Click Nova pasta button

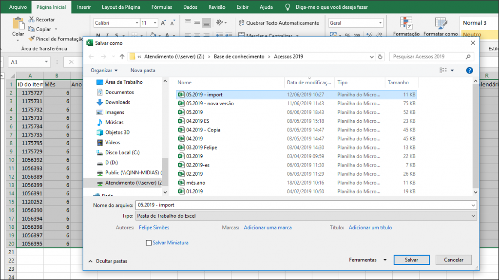[x=143, y=70]
